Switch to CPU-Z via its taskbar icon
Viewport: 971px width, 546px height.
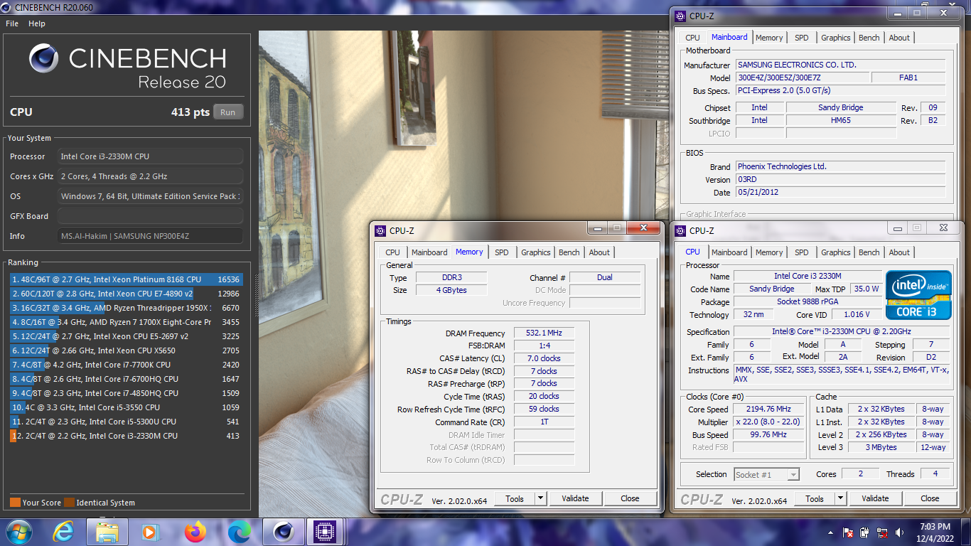325,532
